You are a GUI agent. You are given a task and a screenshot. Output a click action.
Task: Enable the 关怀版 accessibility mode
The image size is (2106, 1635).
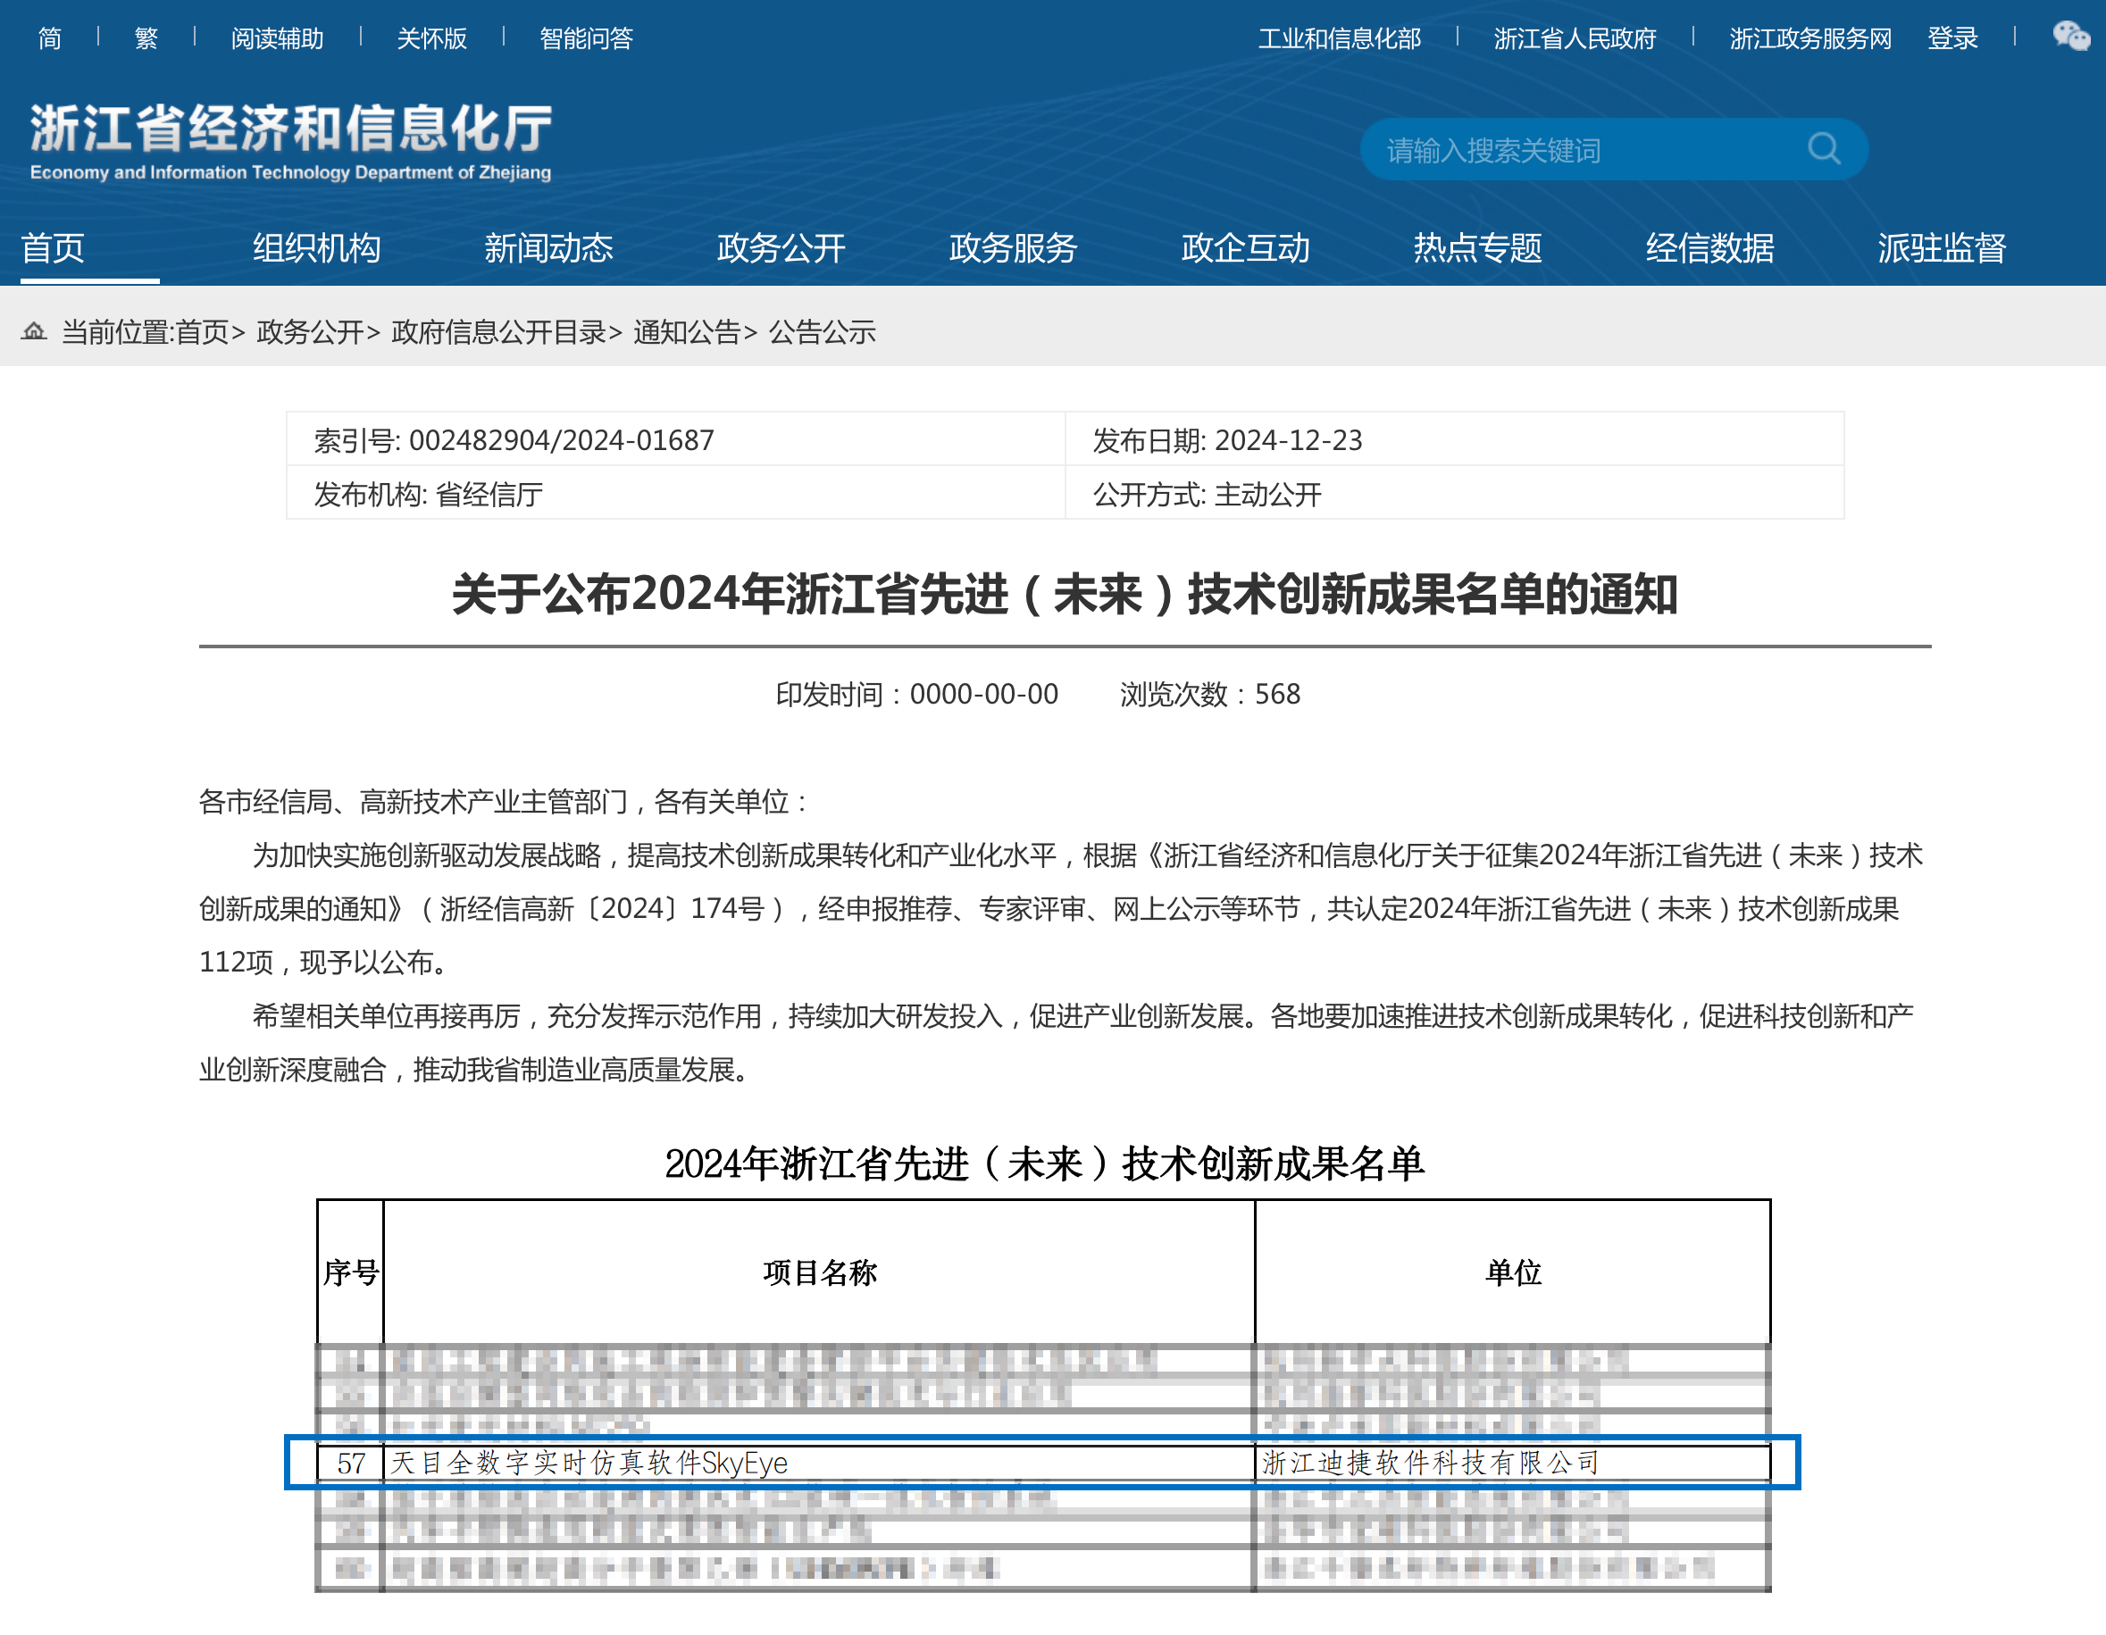(x=431, y=38)
